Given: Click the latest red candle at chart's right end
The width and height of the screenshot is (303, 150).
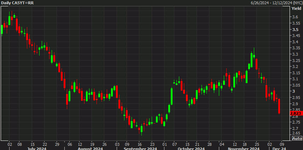Looking at the screenshot, I should [x=279, y=106].
